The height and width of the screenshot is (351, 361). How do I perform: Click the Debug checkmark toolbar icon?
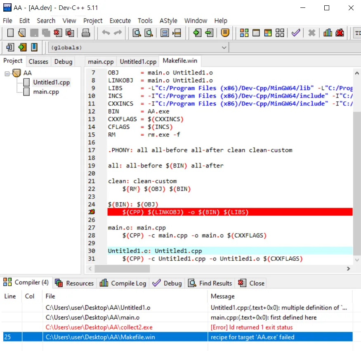[x=296, y=33]
